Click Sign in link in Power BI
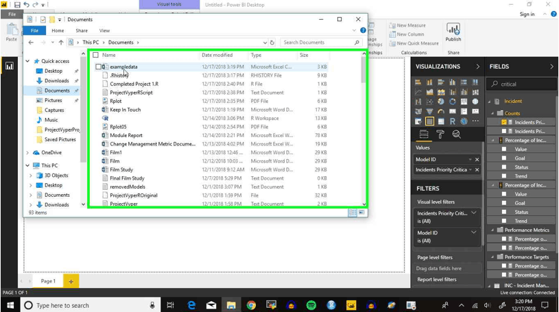The image size is (559, 312). click(x=527, y=14)
